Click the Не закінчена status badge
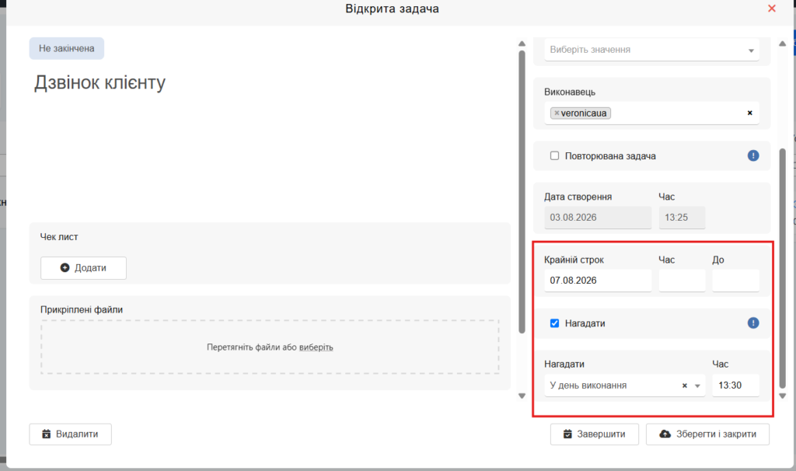 pyautogui.click(x=67, y=48)
